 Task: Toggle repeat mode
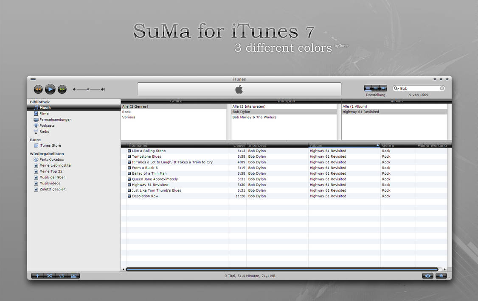pyautogui.click(x=61, y=276)
